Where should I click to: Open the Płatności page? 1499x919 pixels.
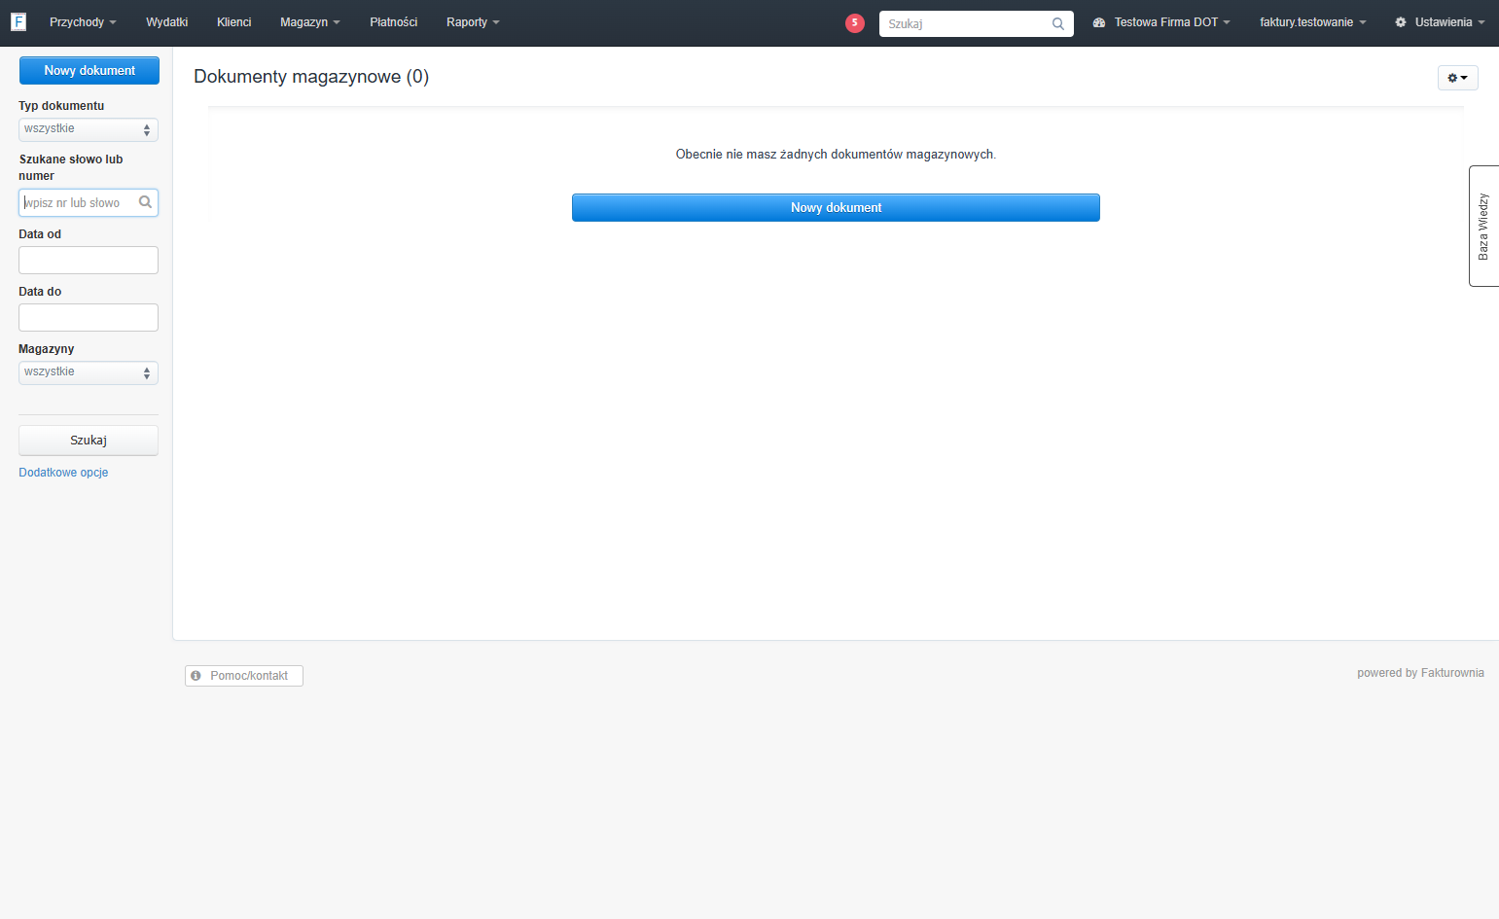pyautogui.click(x=393, y=22)
